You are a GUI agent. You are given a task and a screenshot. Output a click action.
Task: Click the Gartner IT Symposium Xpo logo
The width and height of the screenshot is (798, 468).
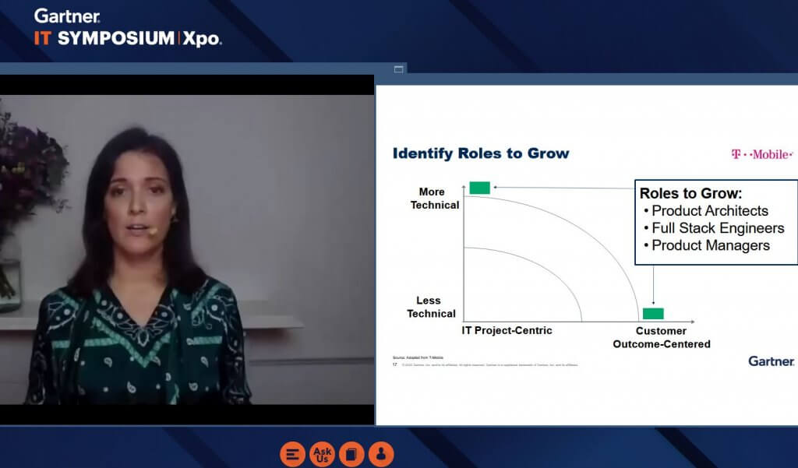(x=128, y=28)
